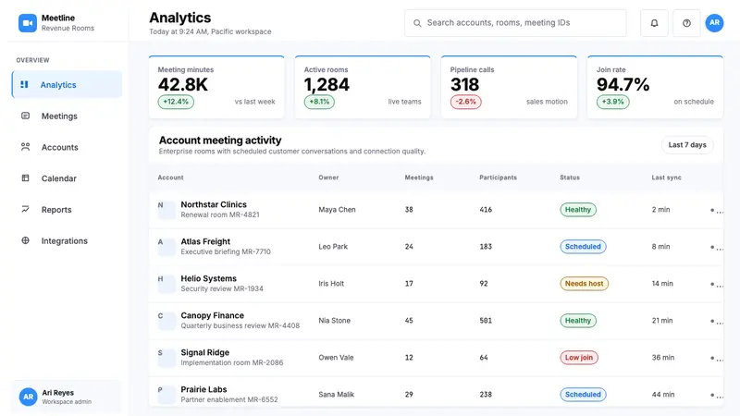This screenshot has height=416, width=740.
Task: Click Healthy status badge for Northstar Clinics
Action: point(578,210)
